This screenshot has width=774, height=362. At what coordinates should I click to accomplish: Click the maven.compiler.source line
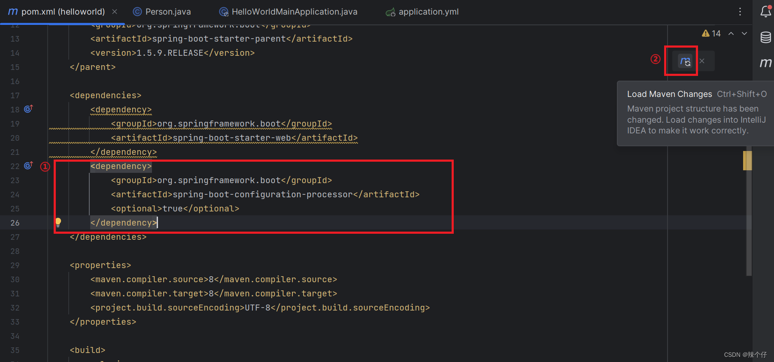coord(214,279)
